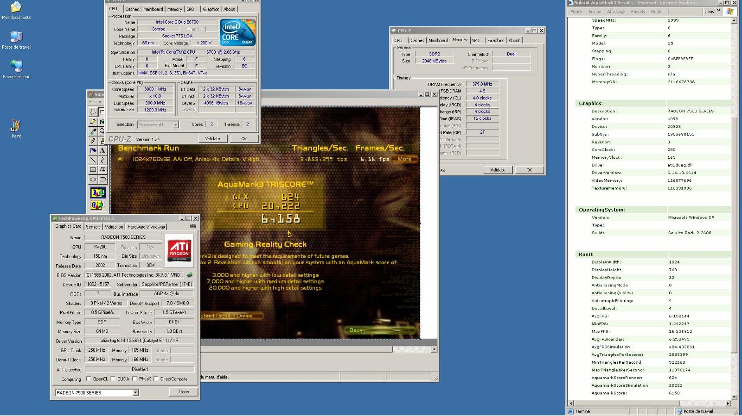Tick the DirectCompute checkbox in GPU-Z
Image resolution: width=742 pixels, height=416 pixels.
pos(156,379)
